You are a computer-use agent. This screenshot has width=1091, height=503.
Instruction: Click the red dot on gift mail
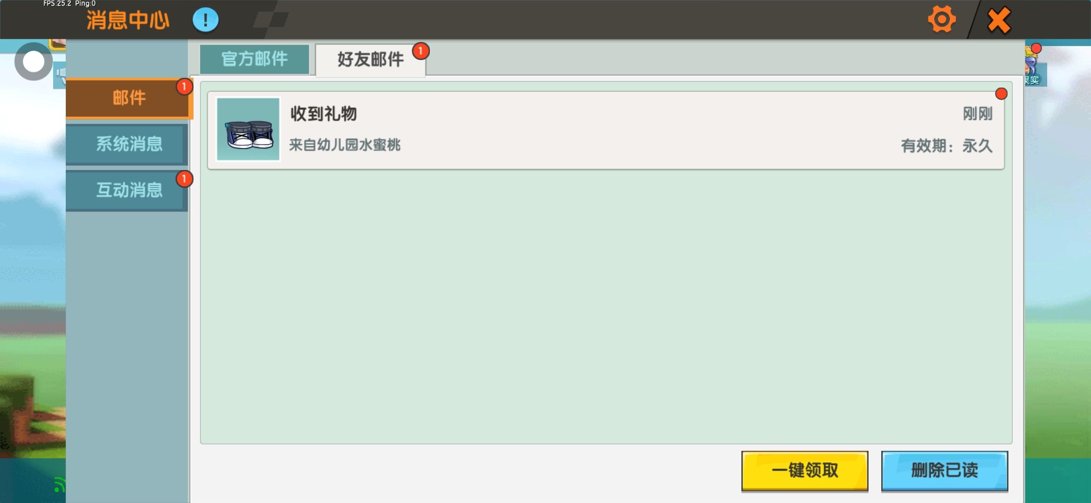[1001, 94]
